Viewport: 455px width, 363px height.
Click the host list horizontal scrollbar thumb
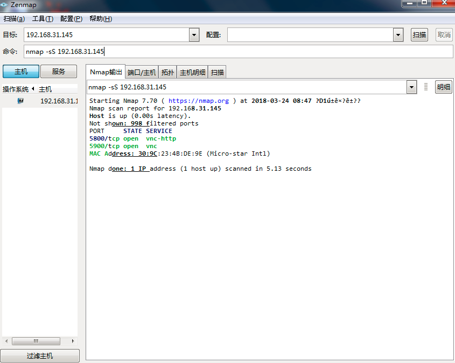(x=36, y=341)
